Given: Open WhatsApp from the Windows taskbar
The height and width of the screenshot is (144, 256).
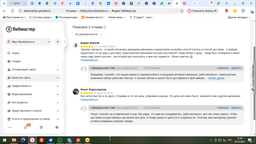Looking at the screenshot, I should (60, 140).
